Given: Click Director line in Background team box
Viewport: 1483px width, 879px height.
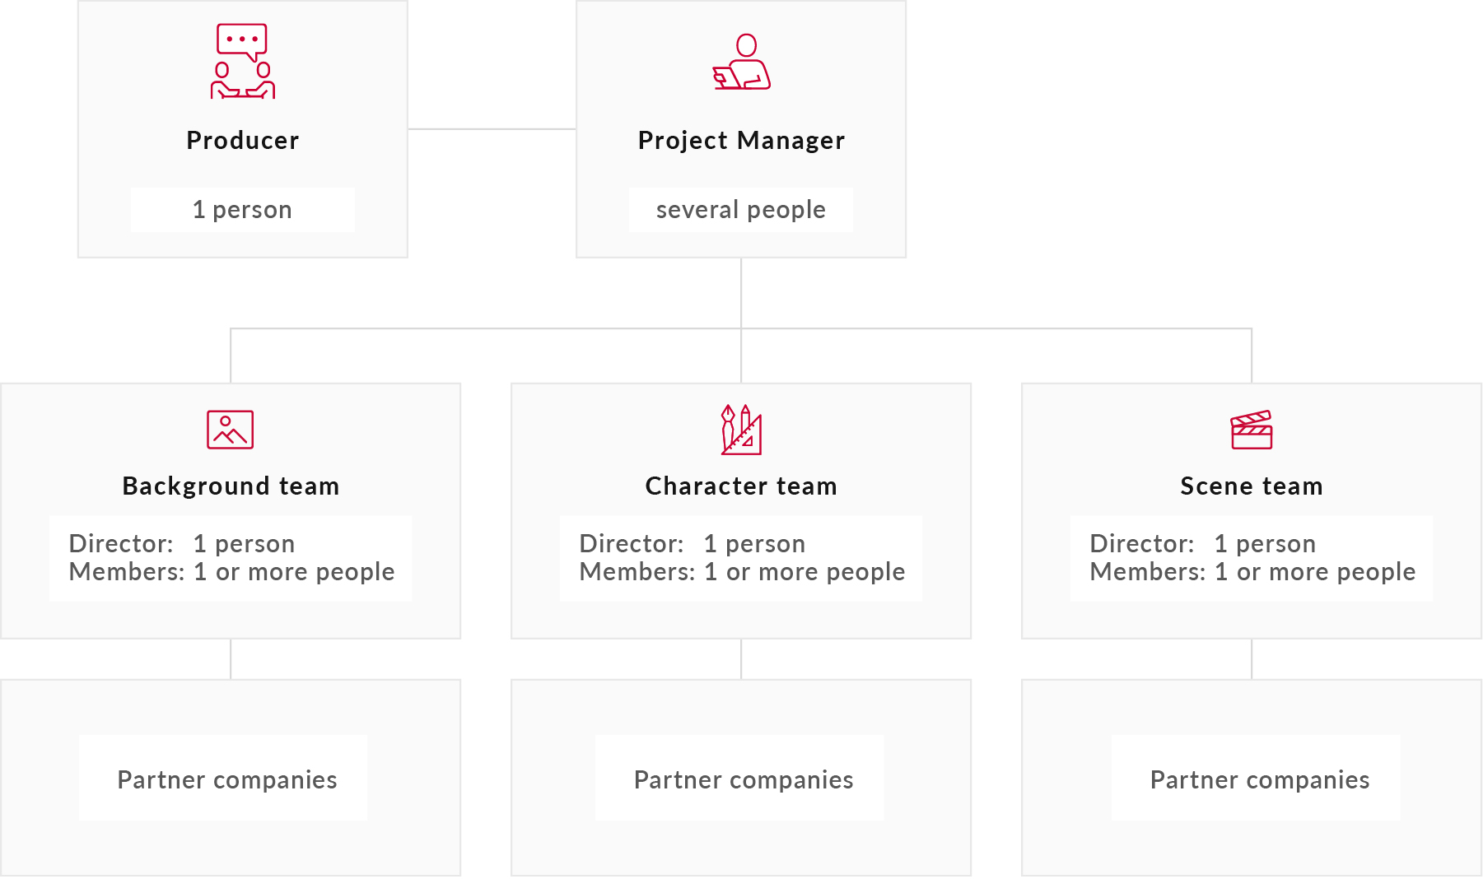Looking at the screenshot, I should click(182, 544).
